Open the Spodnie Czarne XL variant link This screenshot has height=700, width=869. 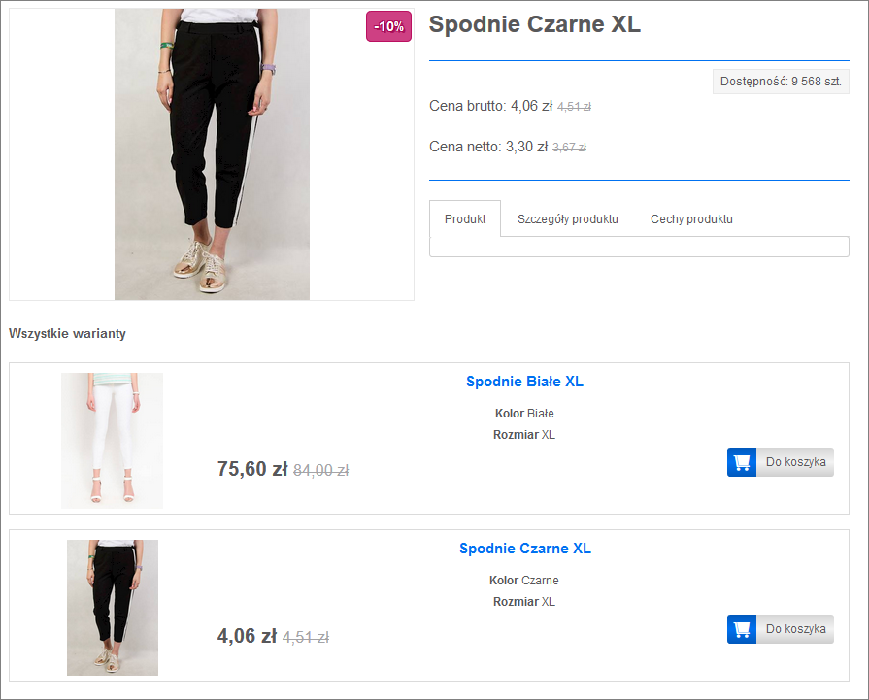pos(524,549)
